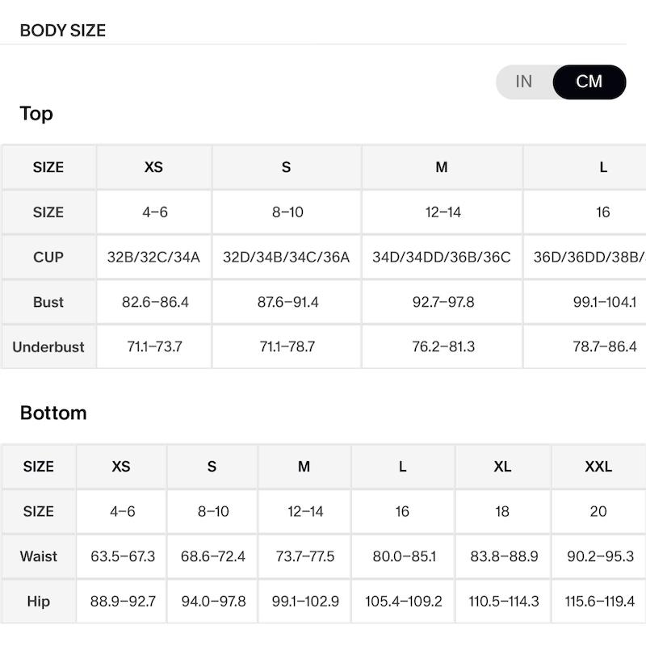Image resolution: width=646 pixels, height=646 pixels.
Task: Click the 115.6–119.4 hip value
Action: tap(599, 601)
